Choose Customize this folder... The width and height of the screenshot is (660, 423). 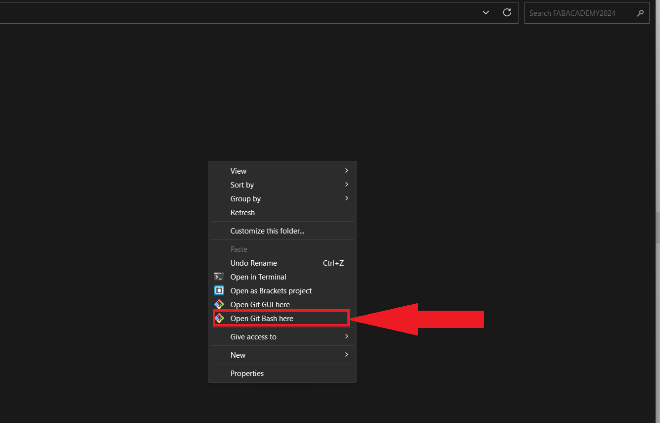(x=267, y=231)
